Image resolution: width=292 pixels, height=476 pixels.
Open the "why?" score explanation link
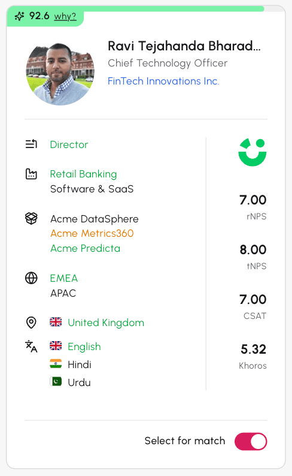[65, 16]
